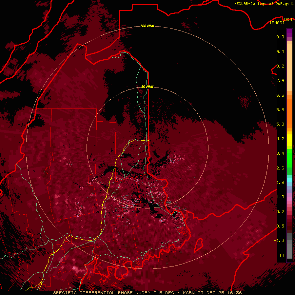Click the 29 DEC 25 date text

(x=211, y=293)
